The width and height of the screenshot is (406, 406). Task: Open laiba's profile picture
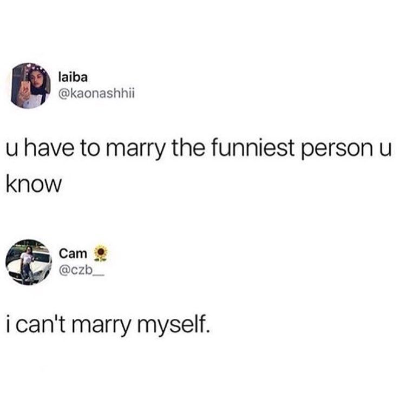point(30,86)
